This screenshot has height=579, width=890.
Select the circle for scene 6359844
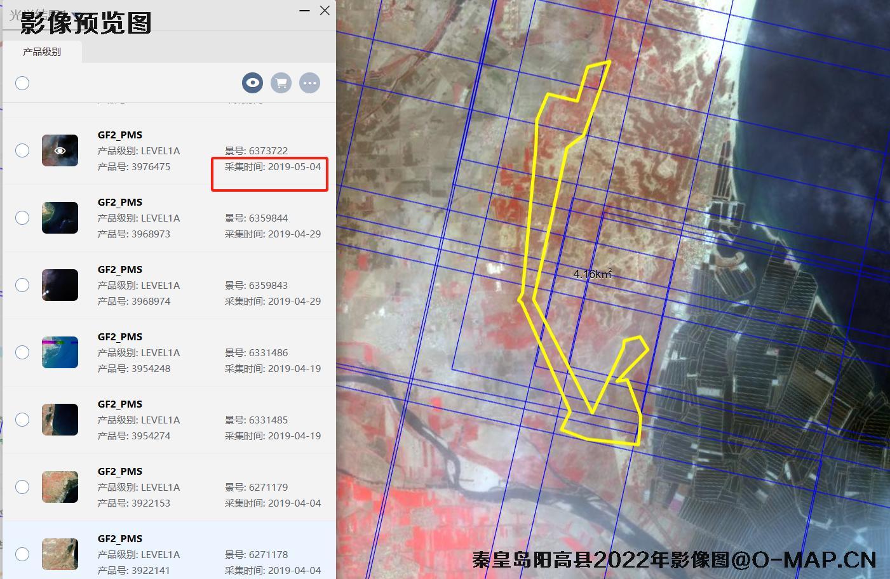point(22,218)
